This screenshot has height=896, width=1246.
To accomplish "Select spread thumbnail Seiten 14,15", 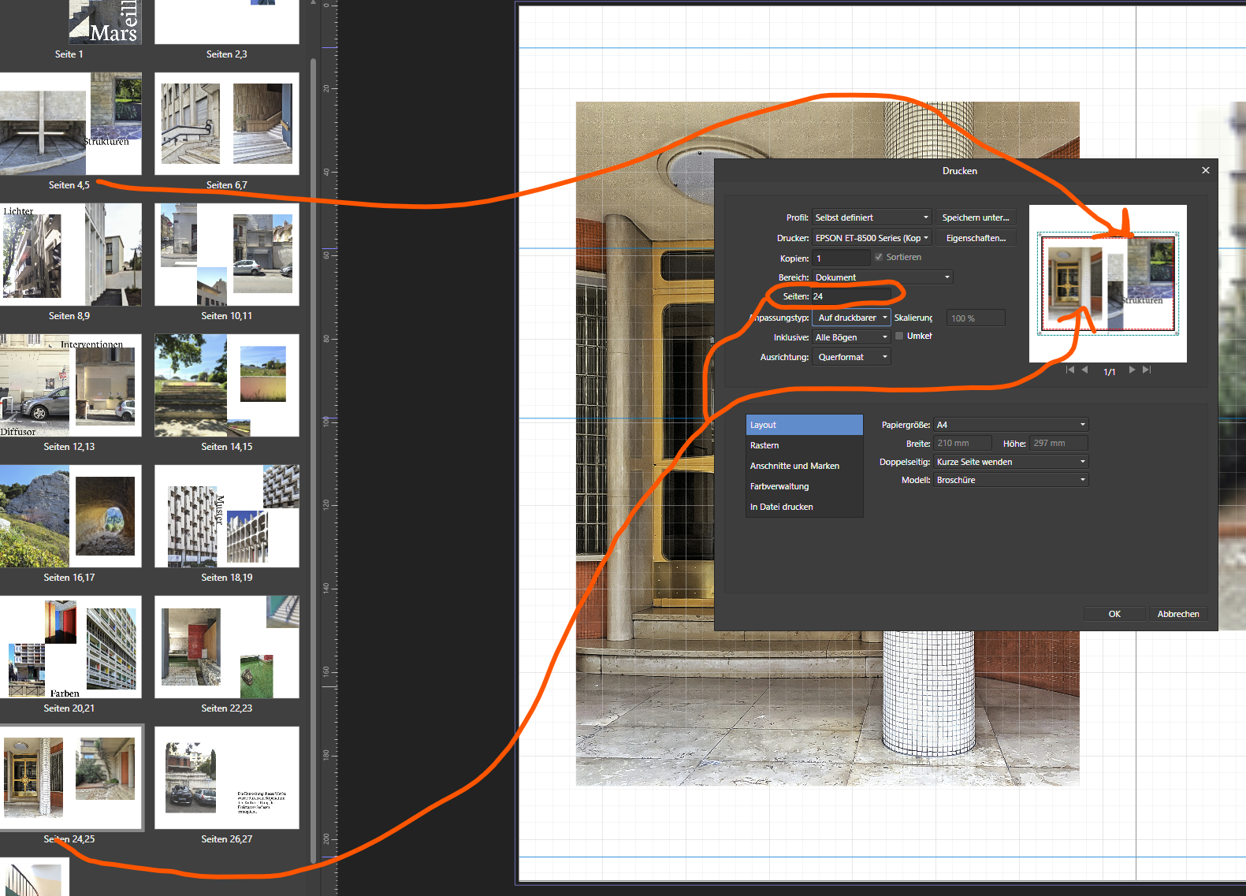I will click(x=227, y=385).
